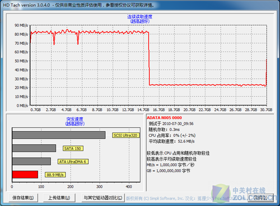The width and height of the screenshot is (280, 206).
Task: Click the ADATA N005 0000 device name
Action: [164, 118]
